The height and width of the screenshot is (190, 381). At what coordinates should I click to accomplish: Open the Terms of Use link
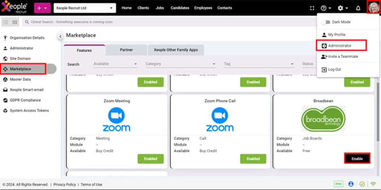[91, 185]
